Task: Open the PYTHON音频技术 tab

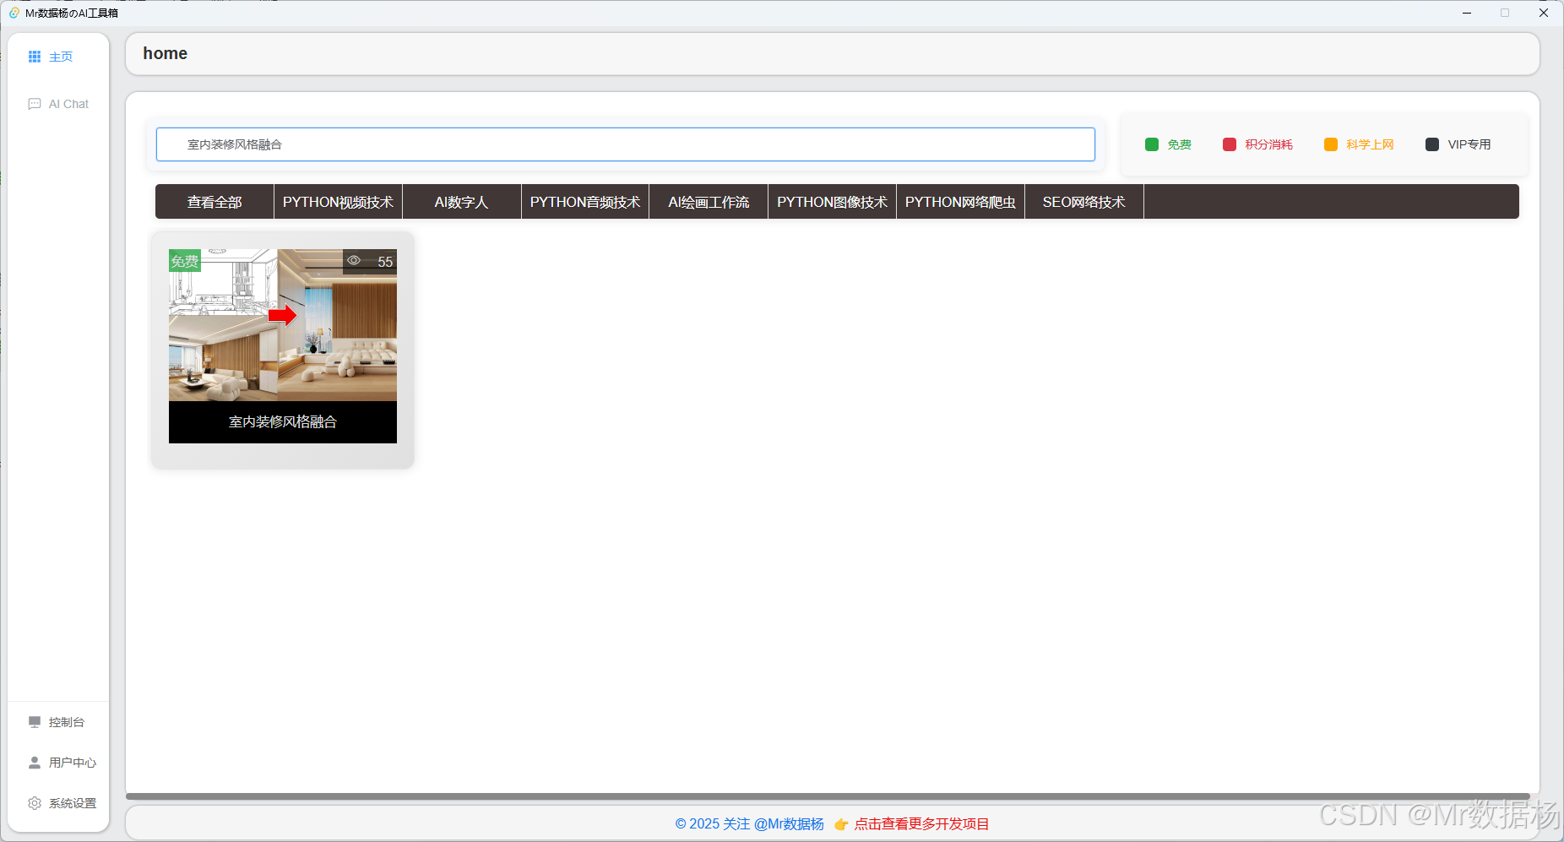Action: tap(585, 202)
